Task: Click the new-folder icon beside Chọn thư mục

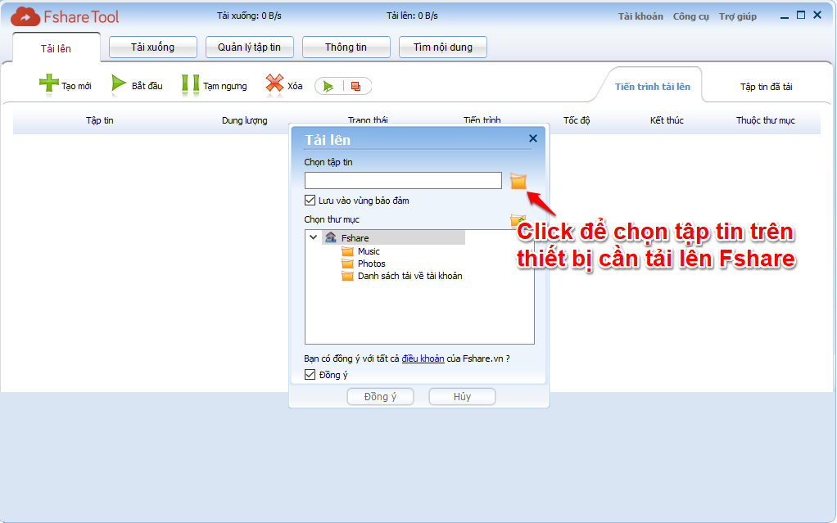Action: point(518,219)
